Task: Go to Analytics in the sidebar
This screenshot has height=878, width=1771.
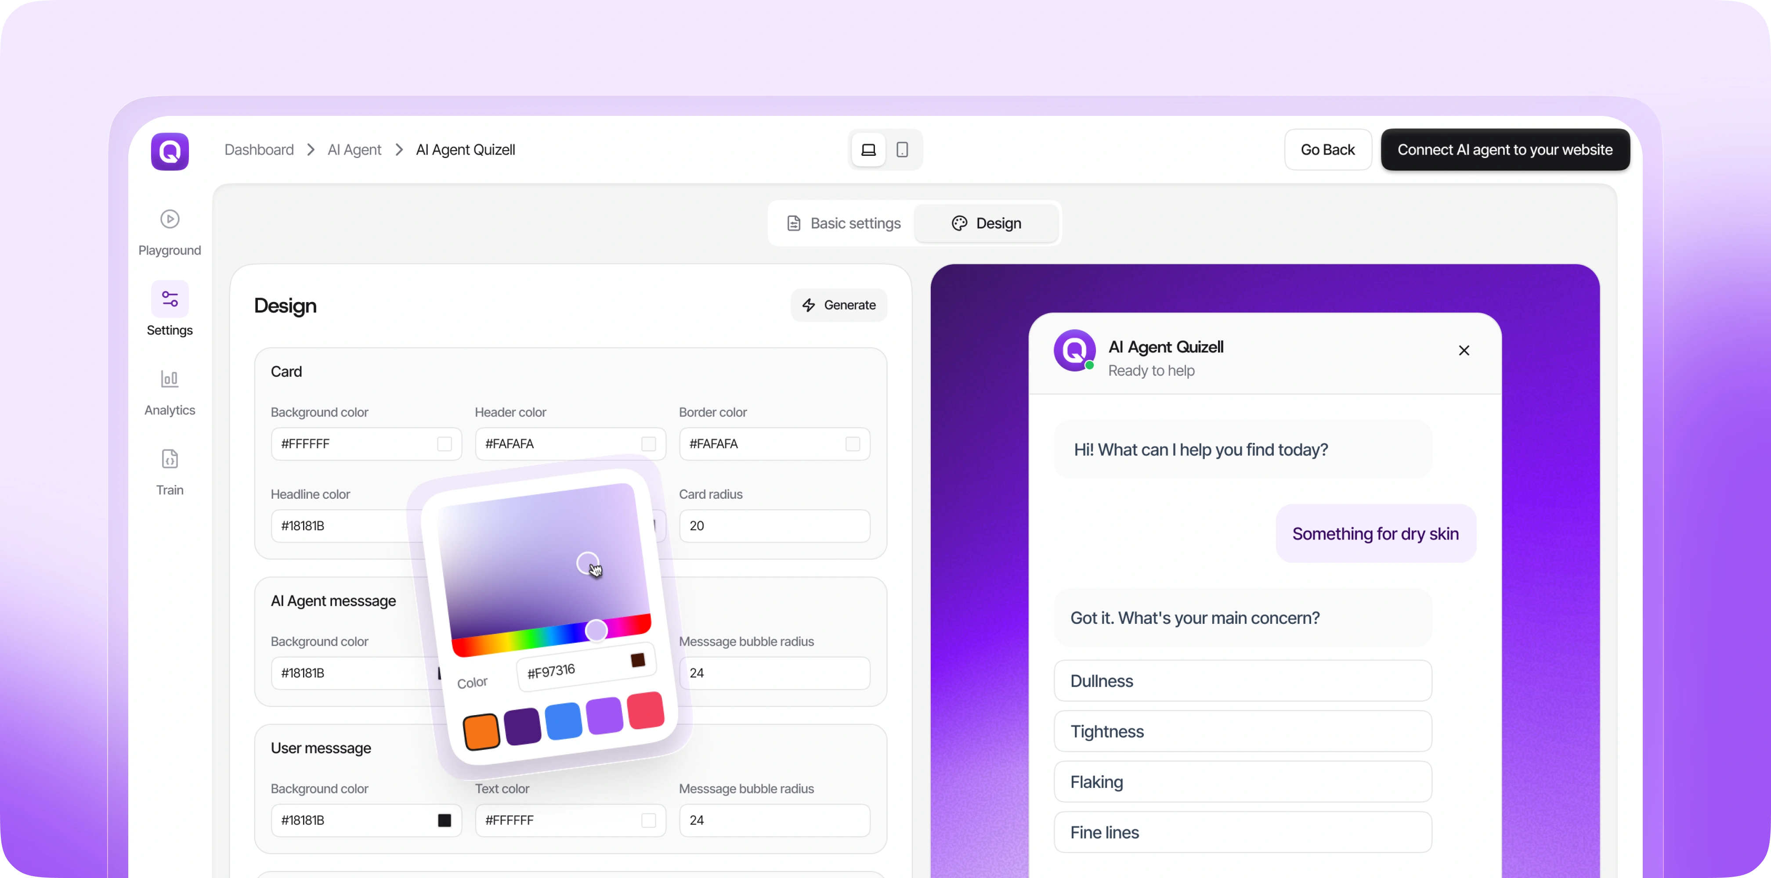Action: pyautogui.click(x=170, y=392)
